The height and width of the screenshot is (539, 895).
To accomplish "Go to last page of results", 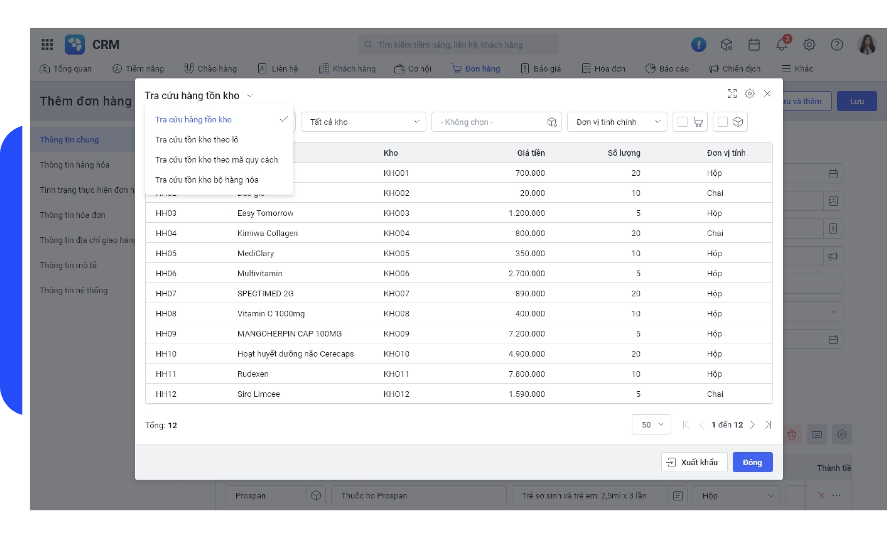I will click(768, 425).
